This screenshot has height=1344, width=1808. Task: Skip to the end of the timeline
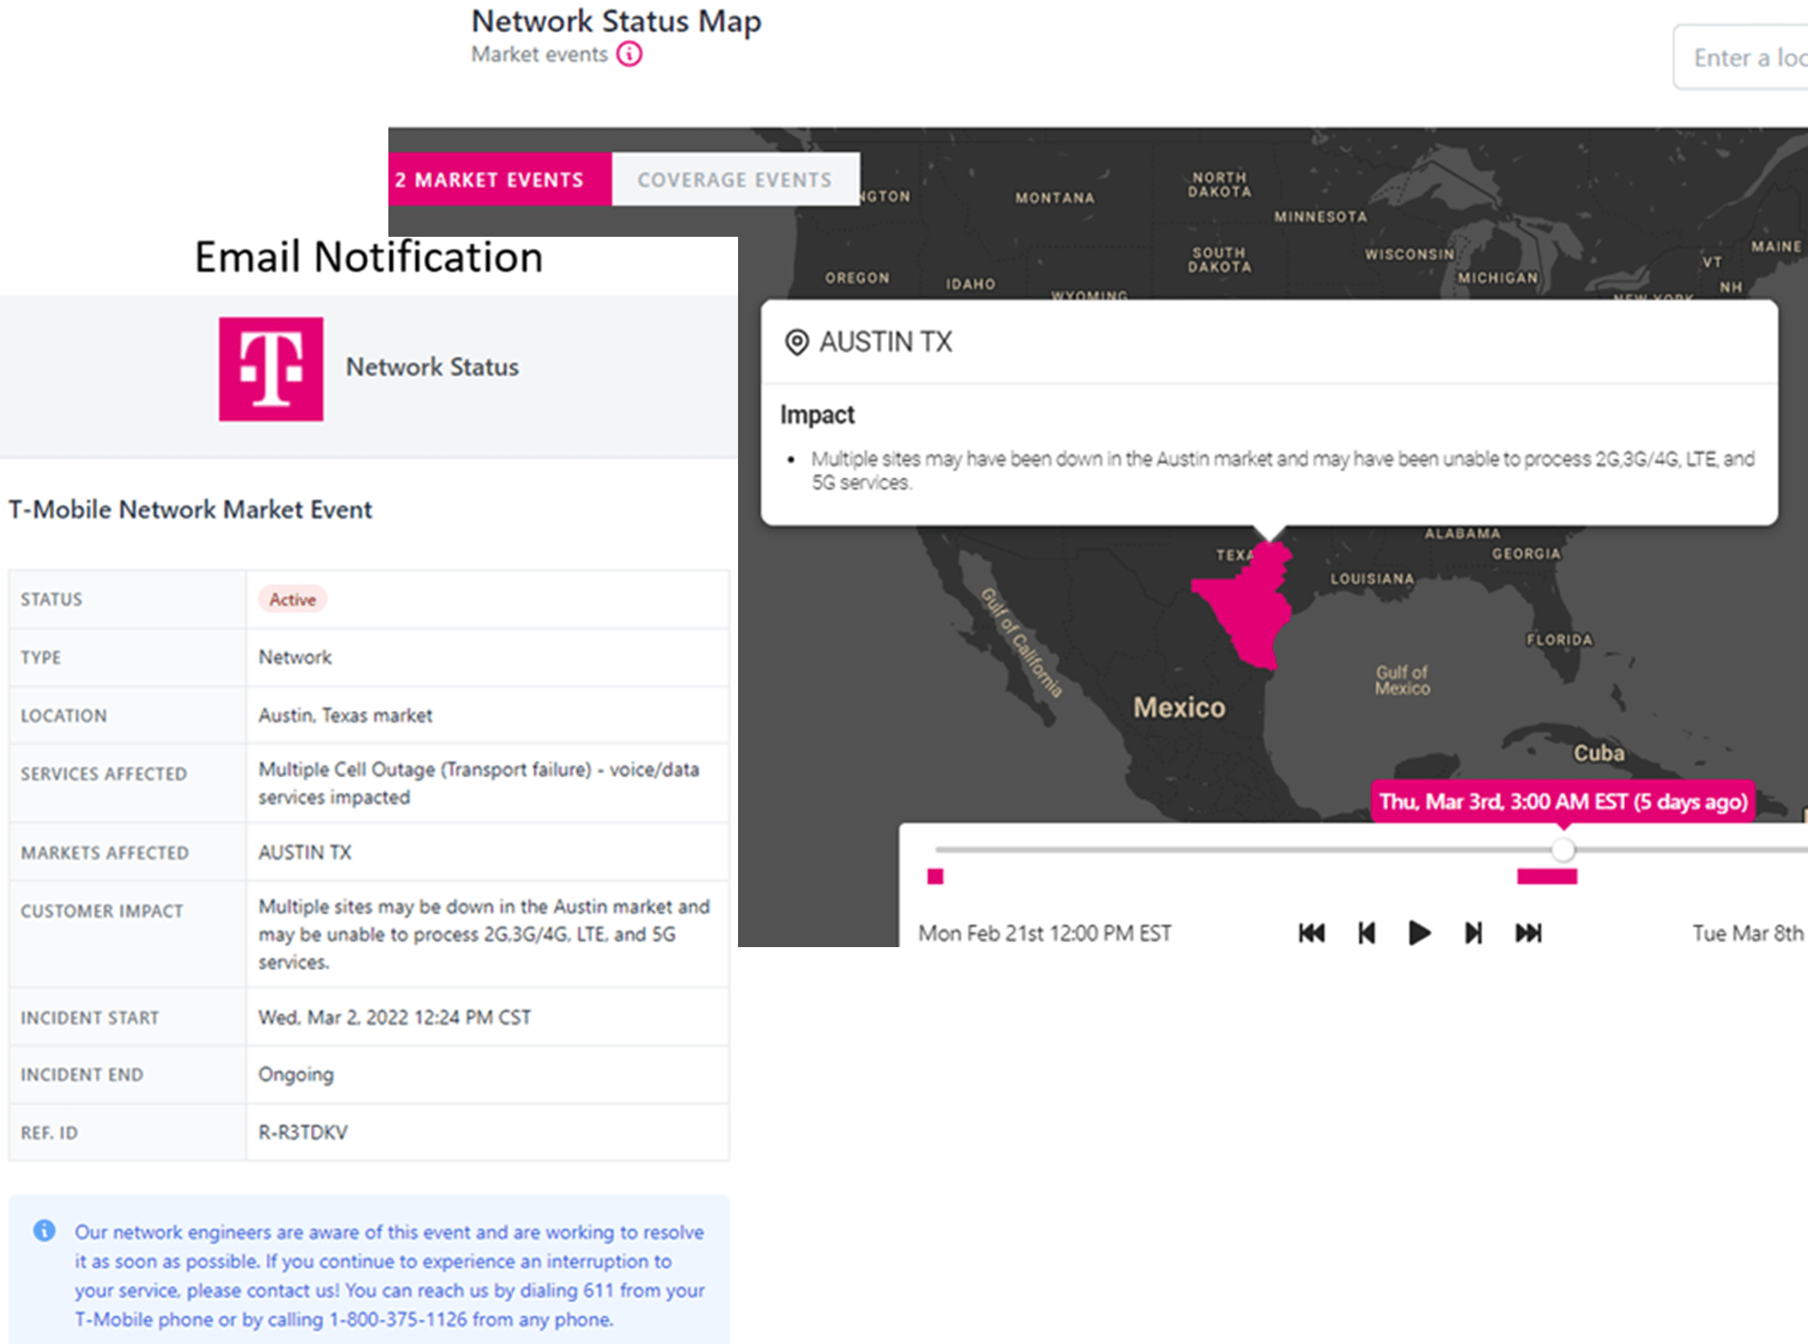click(x=1528, y=933)
